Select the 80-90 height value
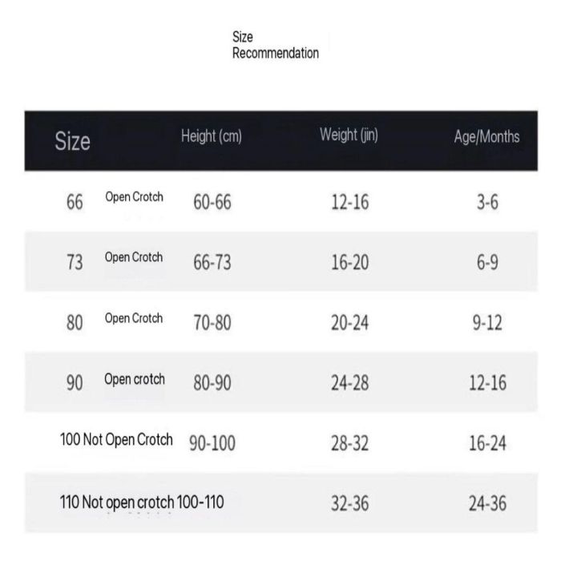 click(212, 382)
